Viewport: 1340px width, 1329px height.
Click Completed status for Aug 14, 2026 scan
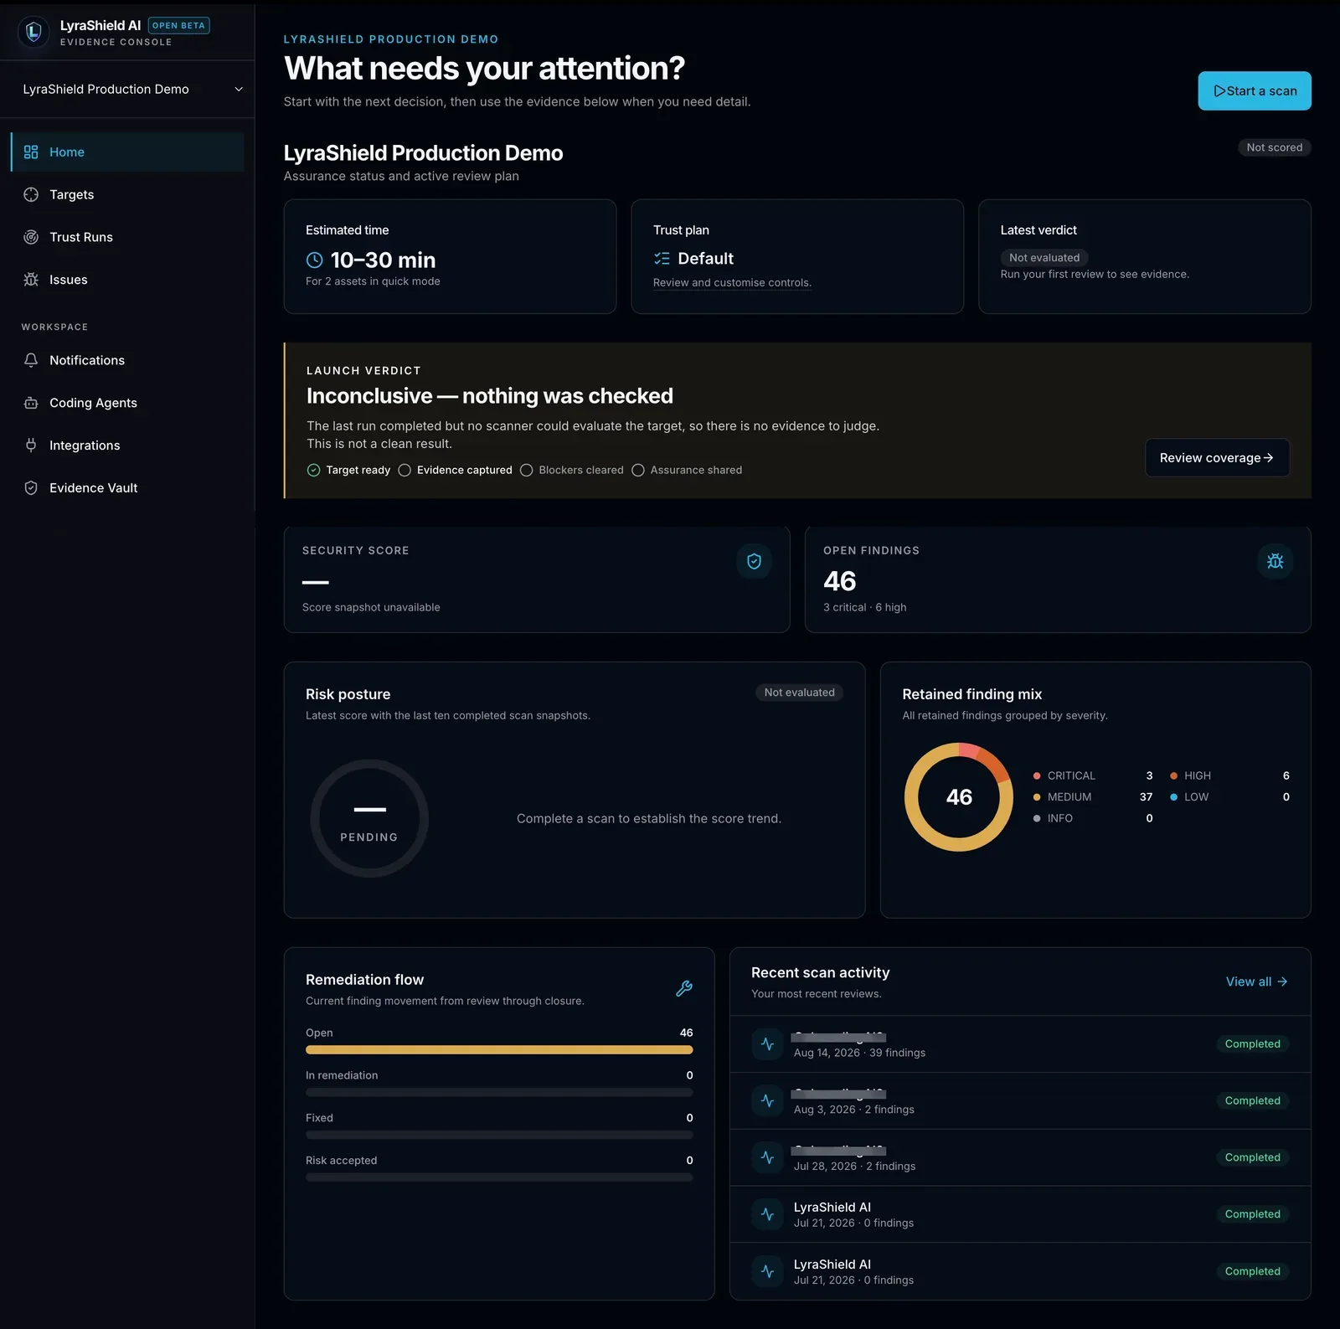pos(1252,1044)
